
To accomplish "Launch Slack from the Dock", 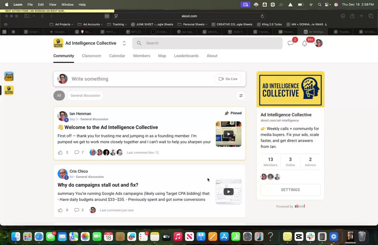I will 310,236.
